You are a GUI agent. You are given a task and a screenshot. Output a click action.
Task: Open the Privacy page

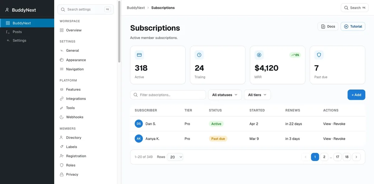tap(72, 174)
